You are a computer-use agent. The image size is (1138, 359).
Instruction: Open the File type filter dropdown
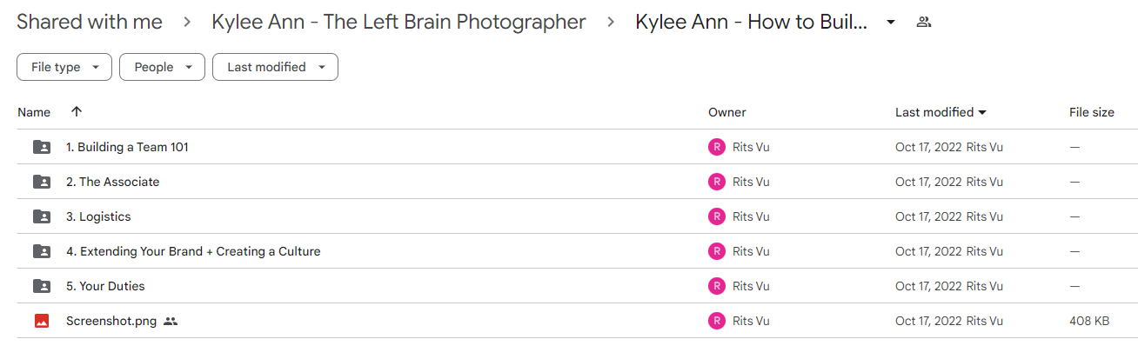point(64,67)
